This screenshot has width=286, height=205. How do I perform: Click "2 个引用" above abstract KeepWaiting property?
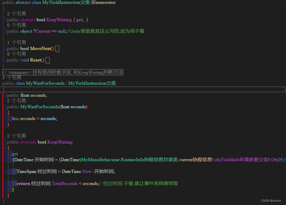[x=16, y=14]
